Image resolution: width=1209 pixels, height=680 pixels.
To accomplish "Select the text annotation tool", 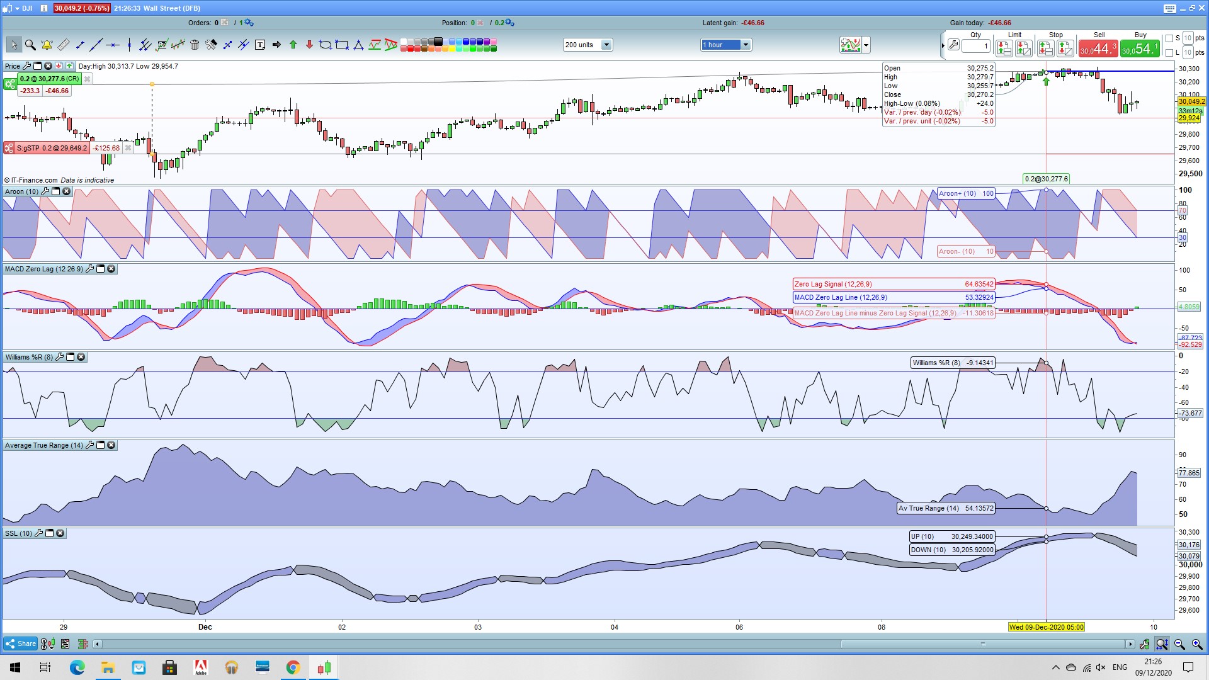I will point(260,45).
